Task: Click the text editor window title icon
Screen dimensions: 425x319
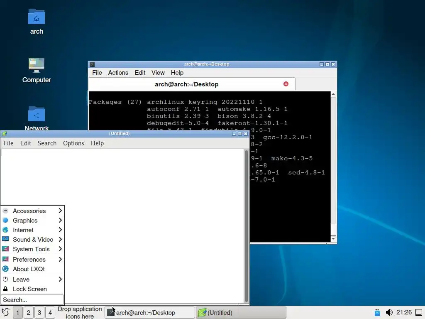Action: pos(4,133)
